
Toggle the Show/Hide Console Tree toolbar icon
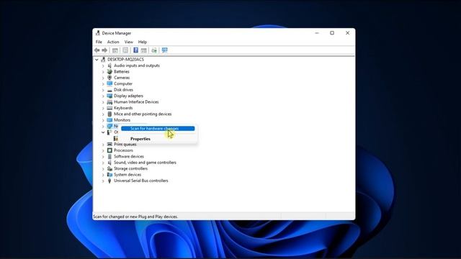coord(115,50)
